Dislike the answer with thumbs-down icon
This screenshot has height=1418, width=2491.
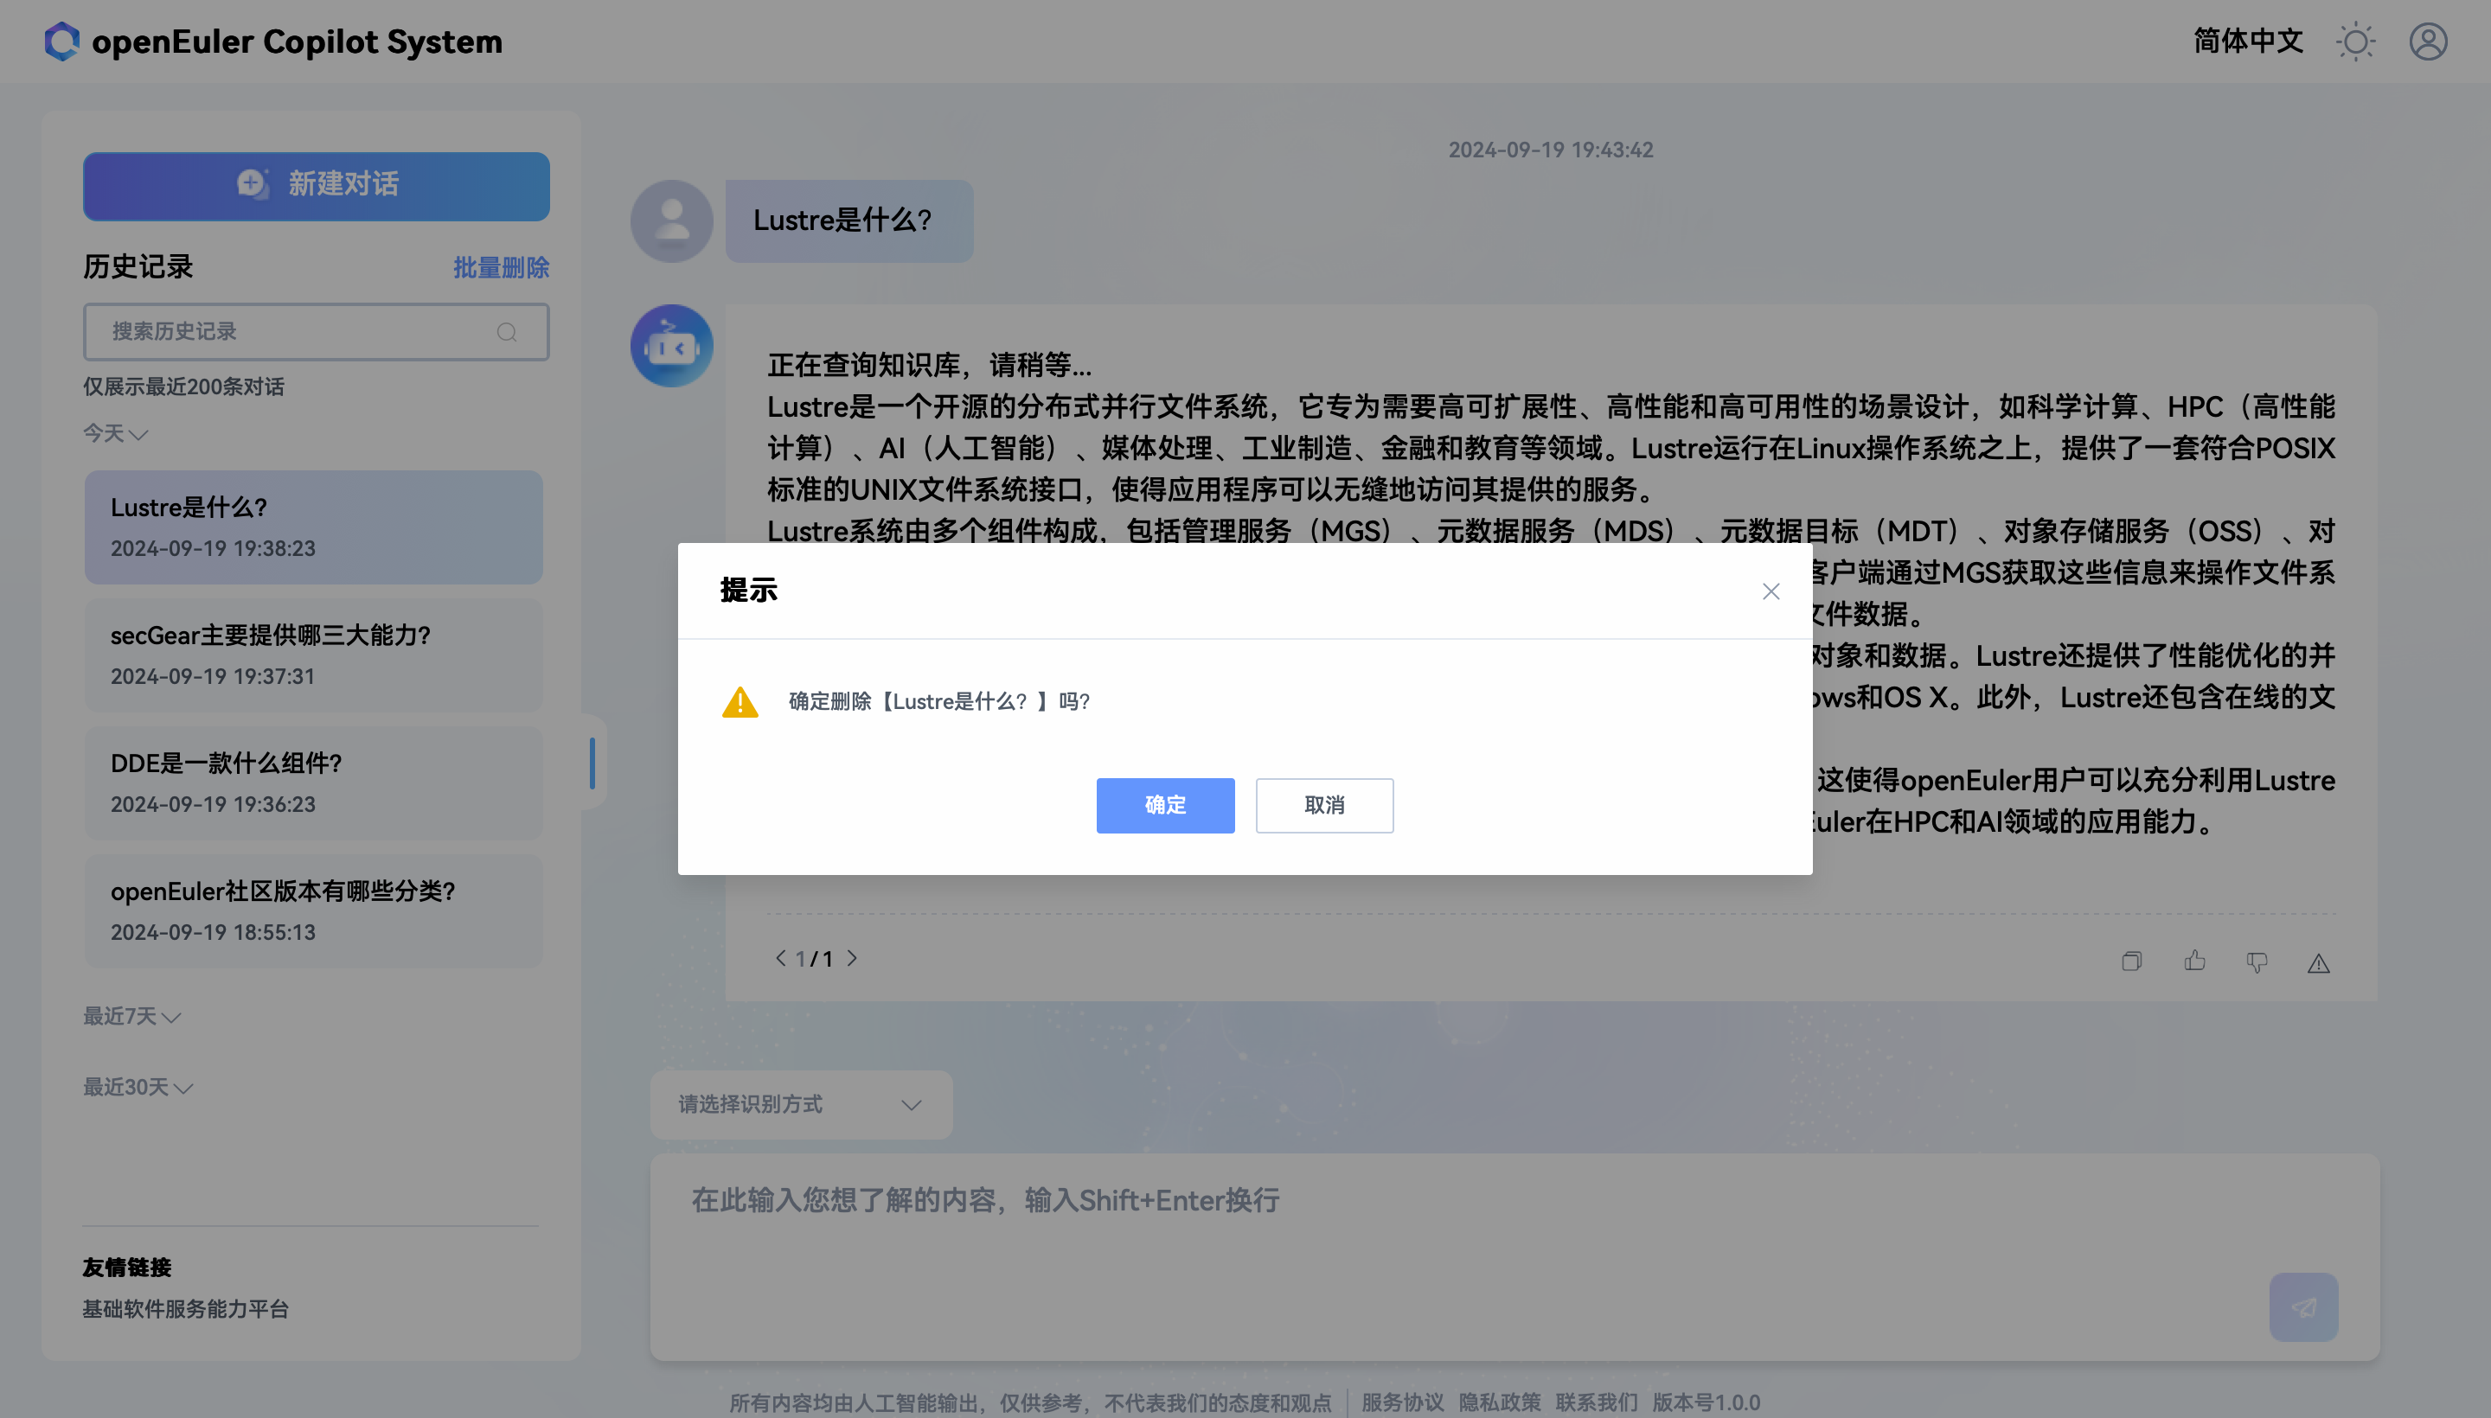tap(2257, 962)
